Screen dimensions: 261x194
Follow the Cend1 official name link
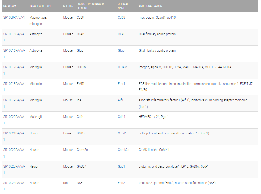coord(122,133)
